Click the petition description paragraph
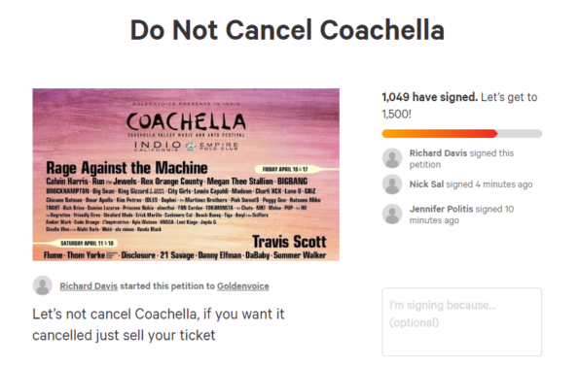The width and height of the screenshot is (579, 367). pos(159,324)
